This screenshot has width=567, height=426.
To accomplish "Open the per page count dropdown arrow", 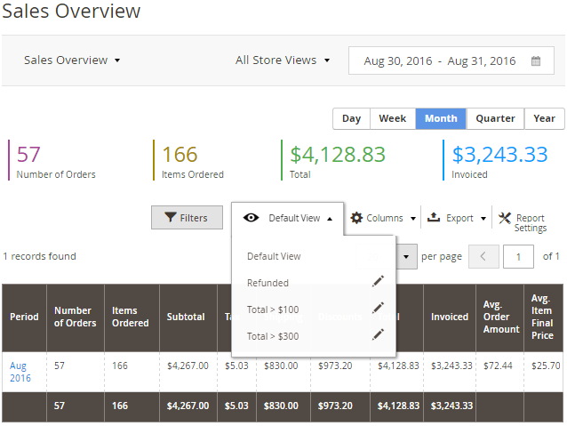I will 406,257.
